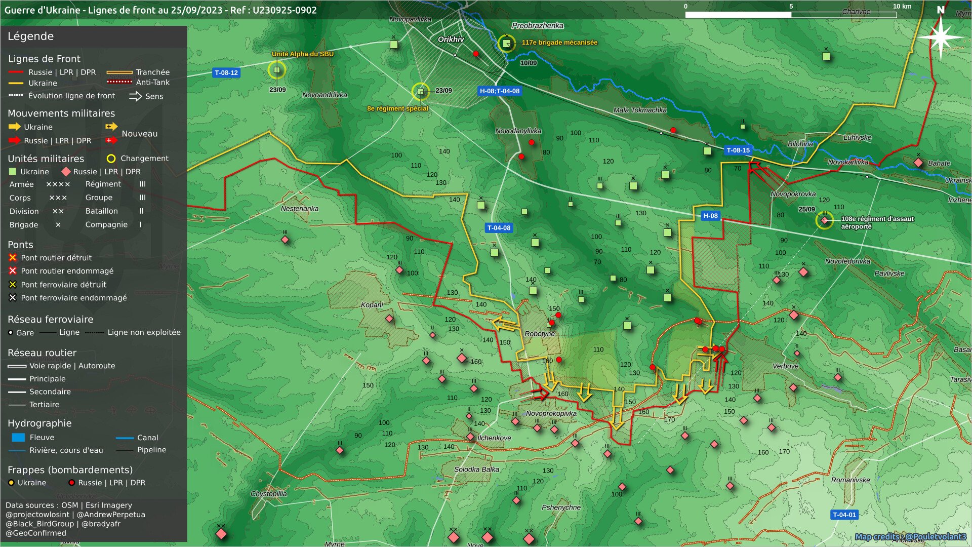972x547 pixels.
Task: Click the T-08-15 road shield
Action: 738,150
